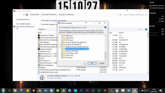Image resolution: width=165 pixels, height=93 pixels.
Task: Check Windows Process Activation Service
Action: click(x=62, y=47)
